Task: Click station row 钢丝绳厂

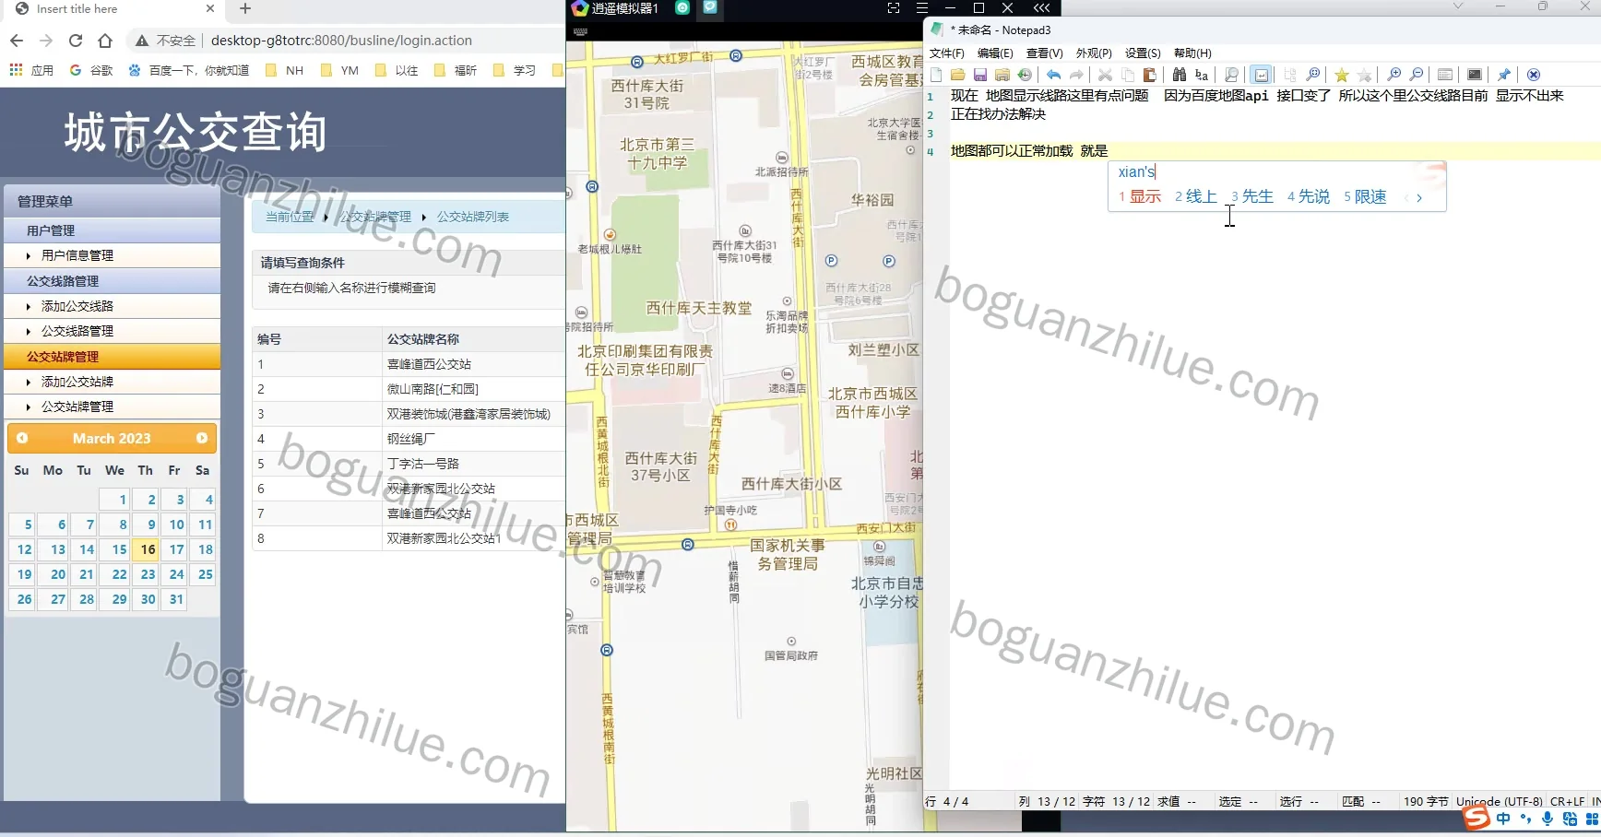Action: tap(409, 439)
